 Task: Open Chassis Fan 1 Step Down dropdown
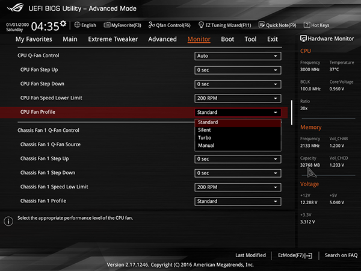pyautogui.click(x=238, y=173)
